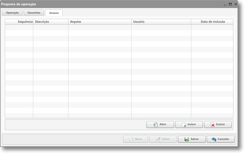245x154 pixels.
Task: Close the Proposta de operação window
Action: pyautogui.click(x=236, y=4)
